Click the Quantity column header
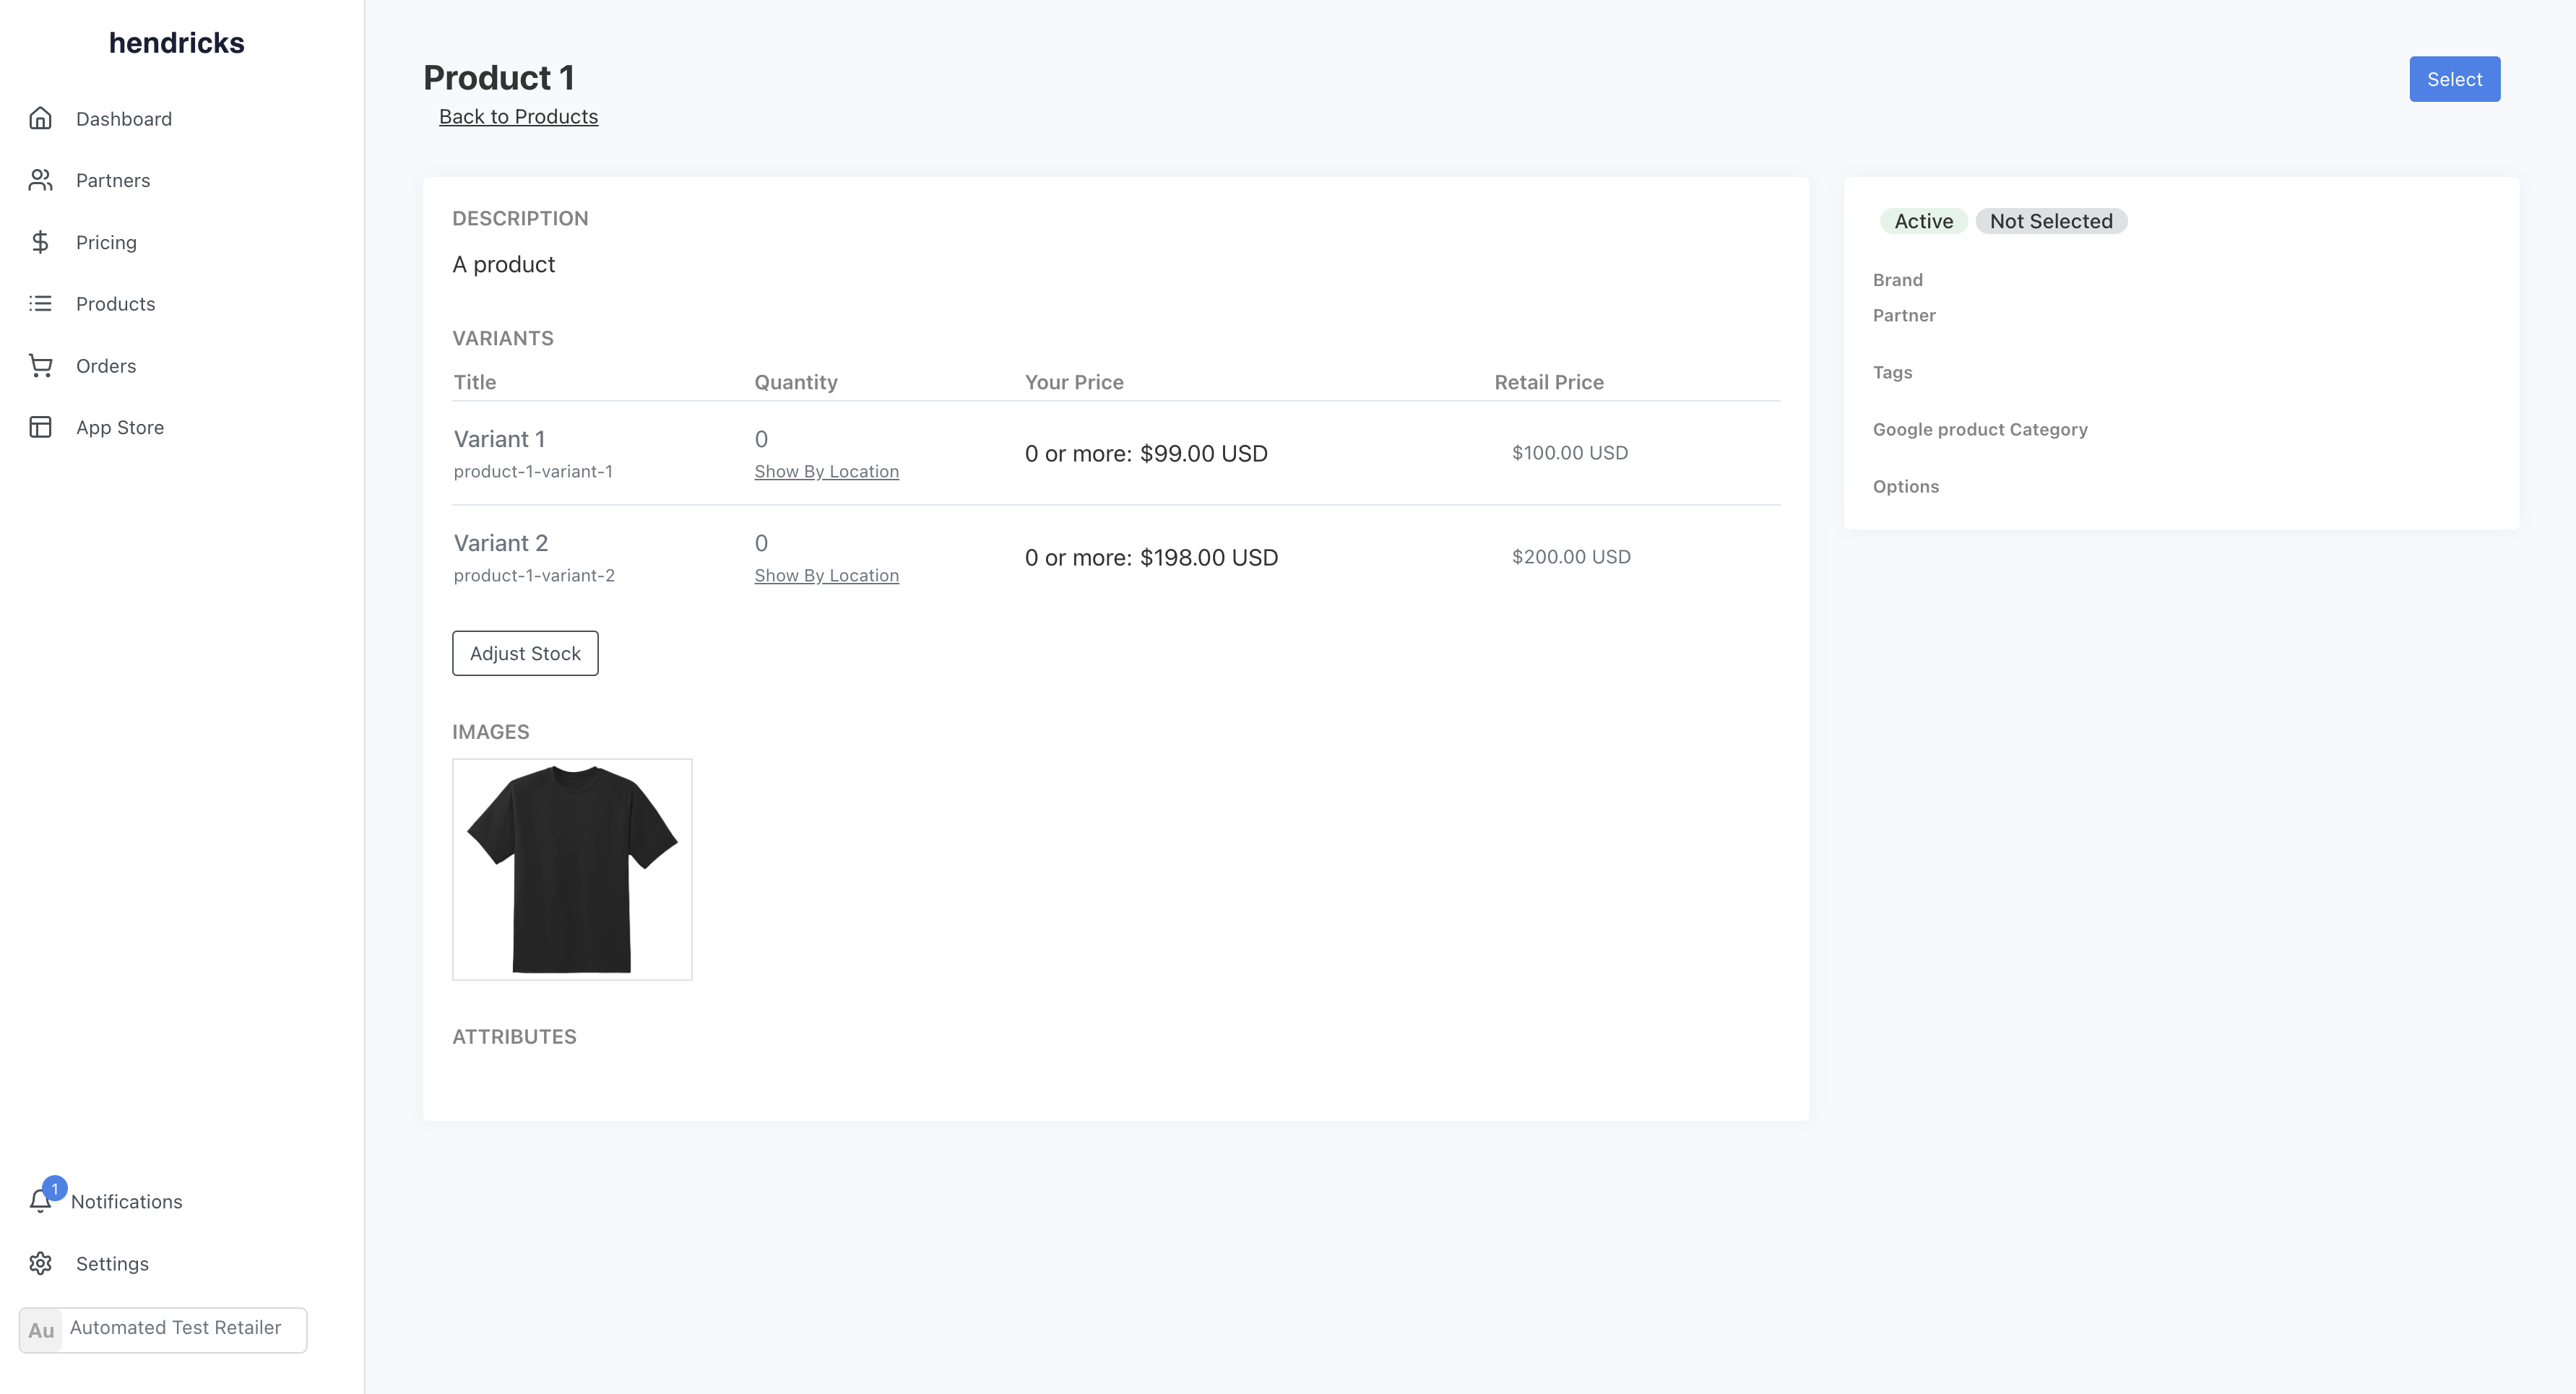Image resolution: width=2576 pixels, height=1394 pixels. [795, 382]
